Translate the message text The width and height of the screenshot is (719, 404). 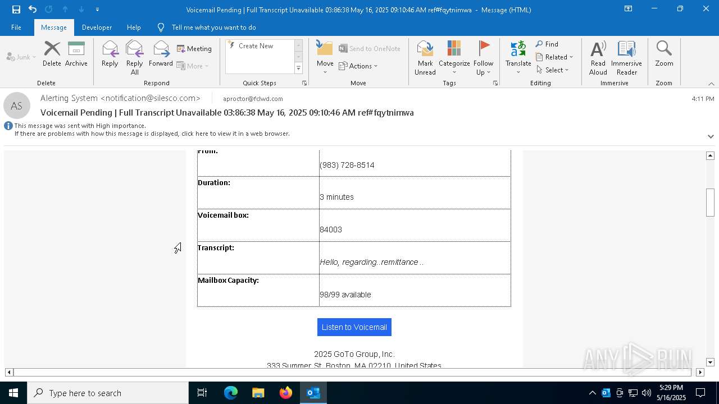pos(518,57)
